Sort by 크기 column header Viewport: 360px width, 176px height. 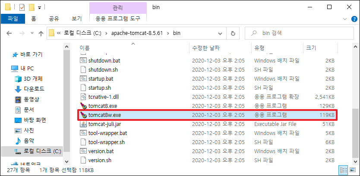pos(321,48)
